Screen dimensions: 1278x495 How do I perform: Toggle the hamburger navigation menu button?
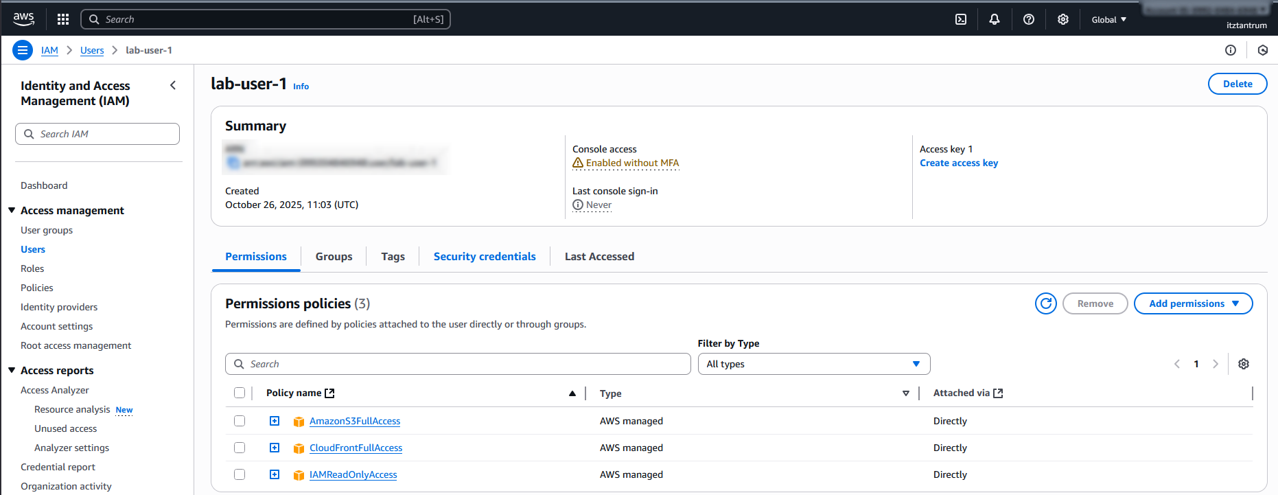pyautogui.click(x=23, y=50)
